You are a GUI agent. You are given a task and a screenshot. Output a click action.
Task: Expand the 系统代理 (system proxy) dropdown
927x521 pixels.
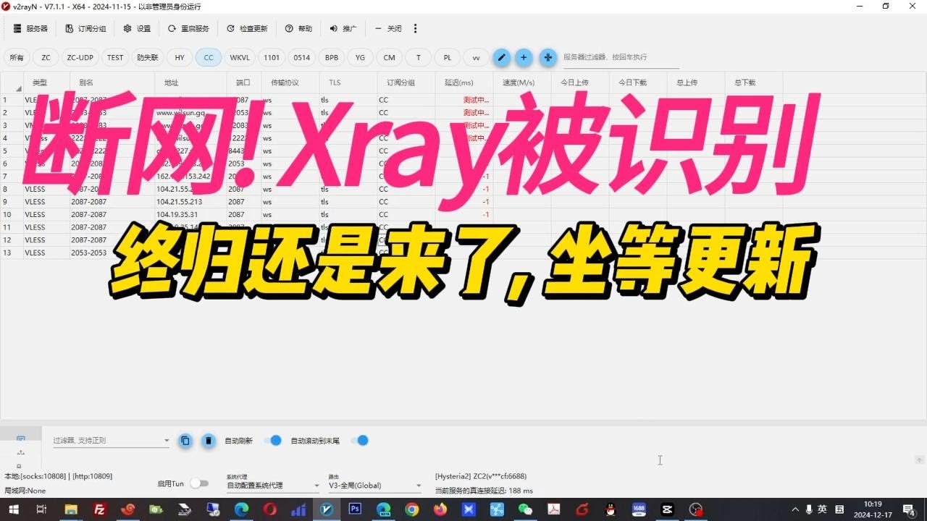273,486
